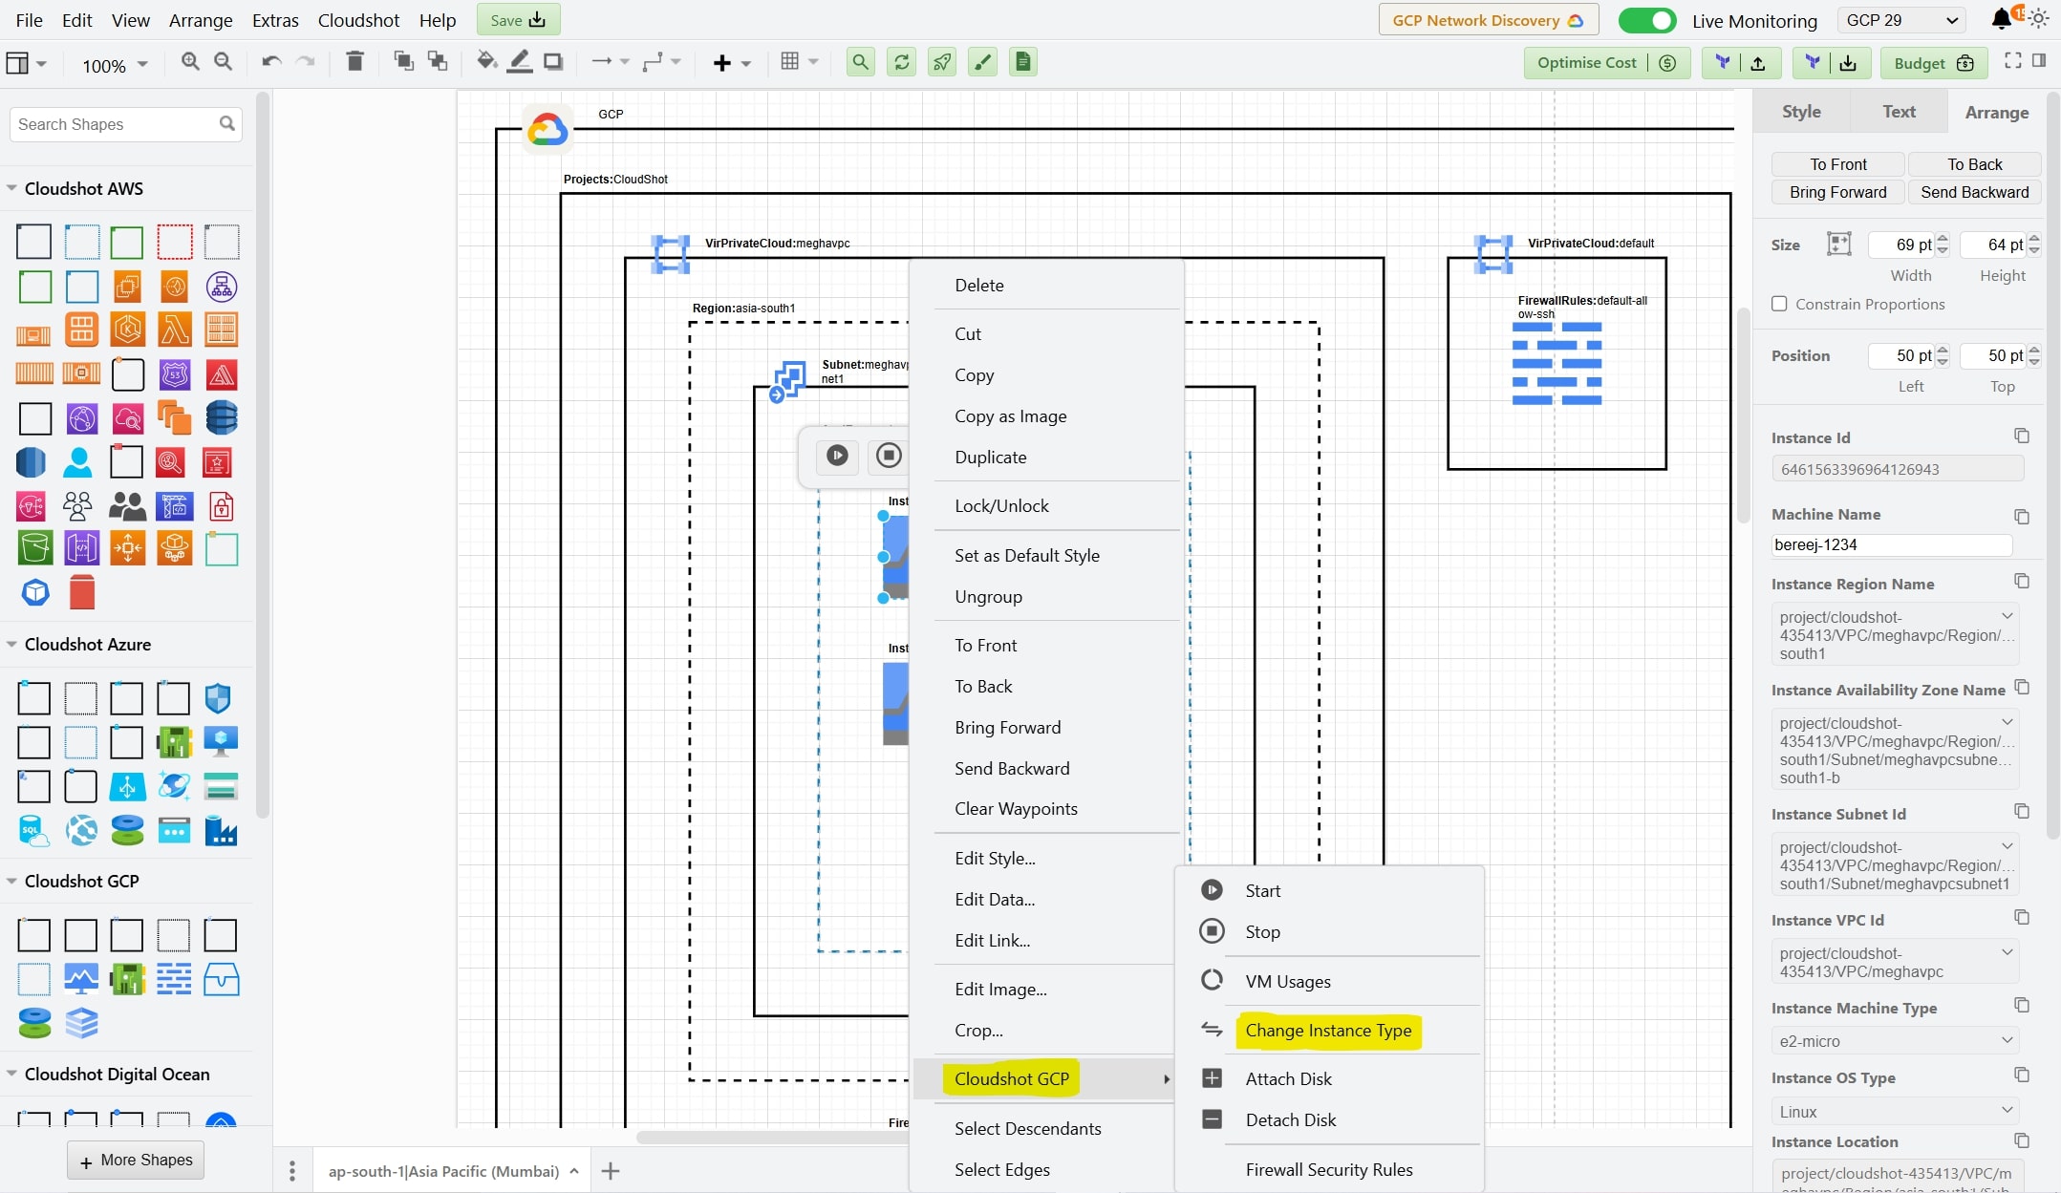Undo the last action
This screenshot has height=1193, width=2061.
pyautogui.click(x=271, y=62)
